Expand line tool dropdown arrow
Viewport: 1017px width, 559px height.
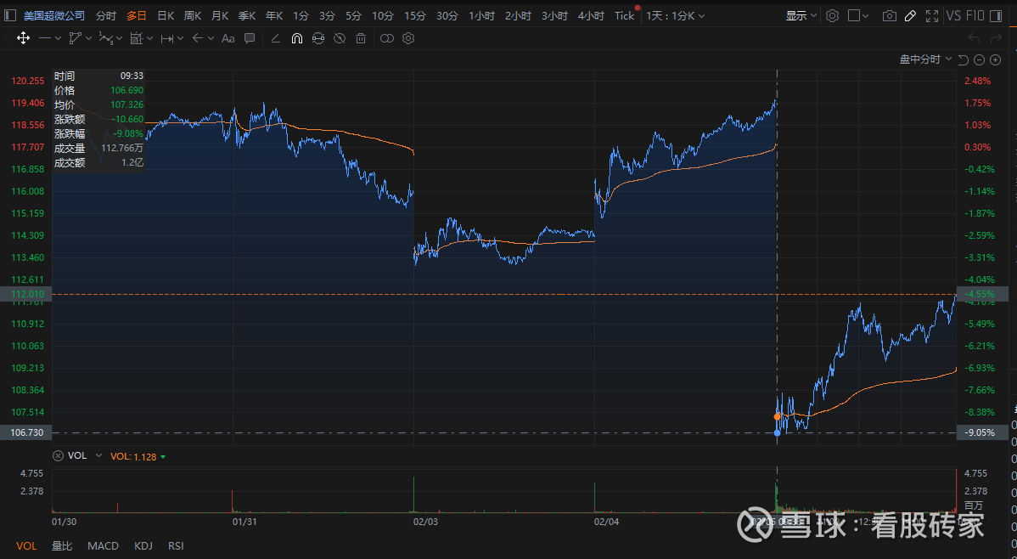pos(58,39)
